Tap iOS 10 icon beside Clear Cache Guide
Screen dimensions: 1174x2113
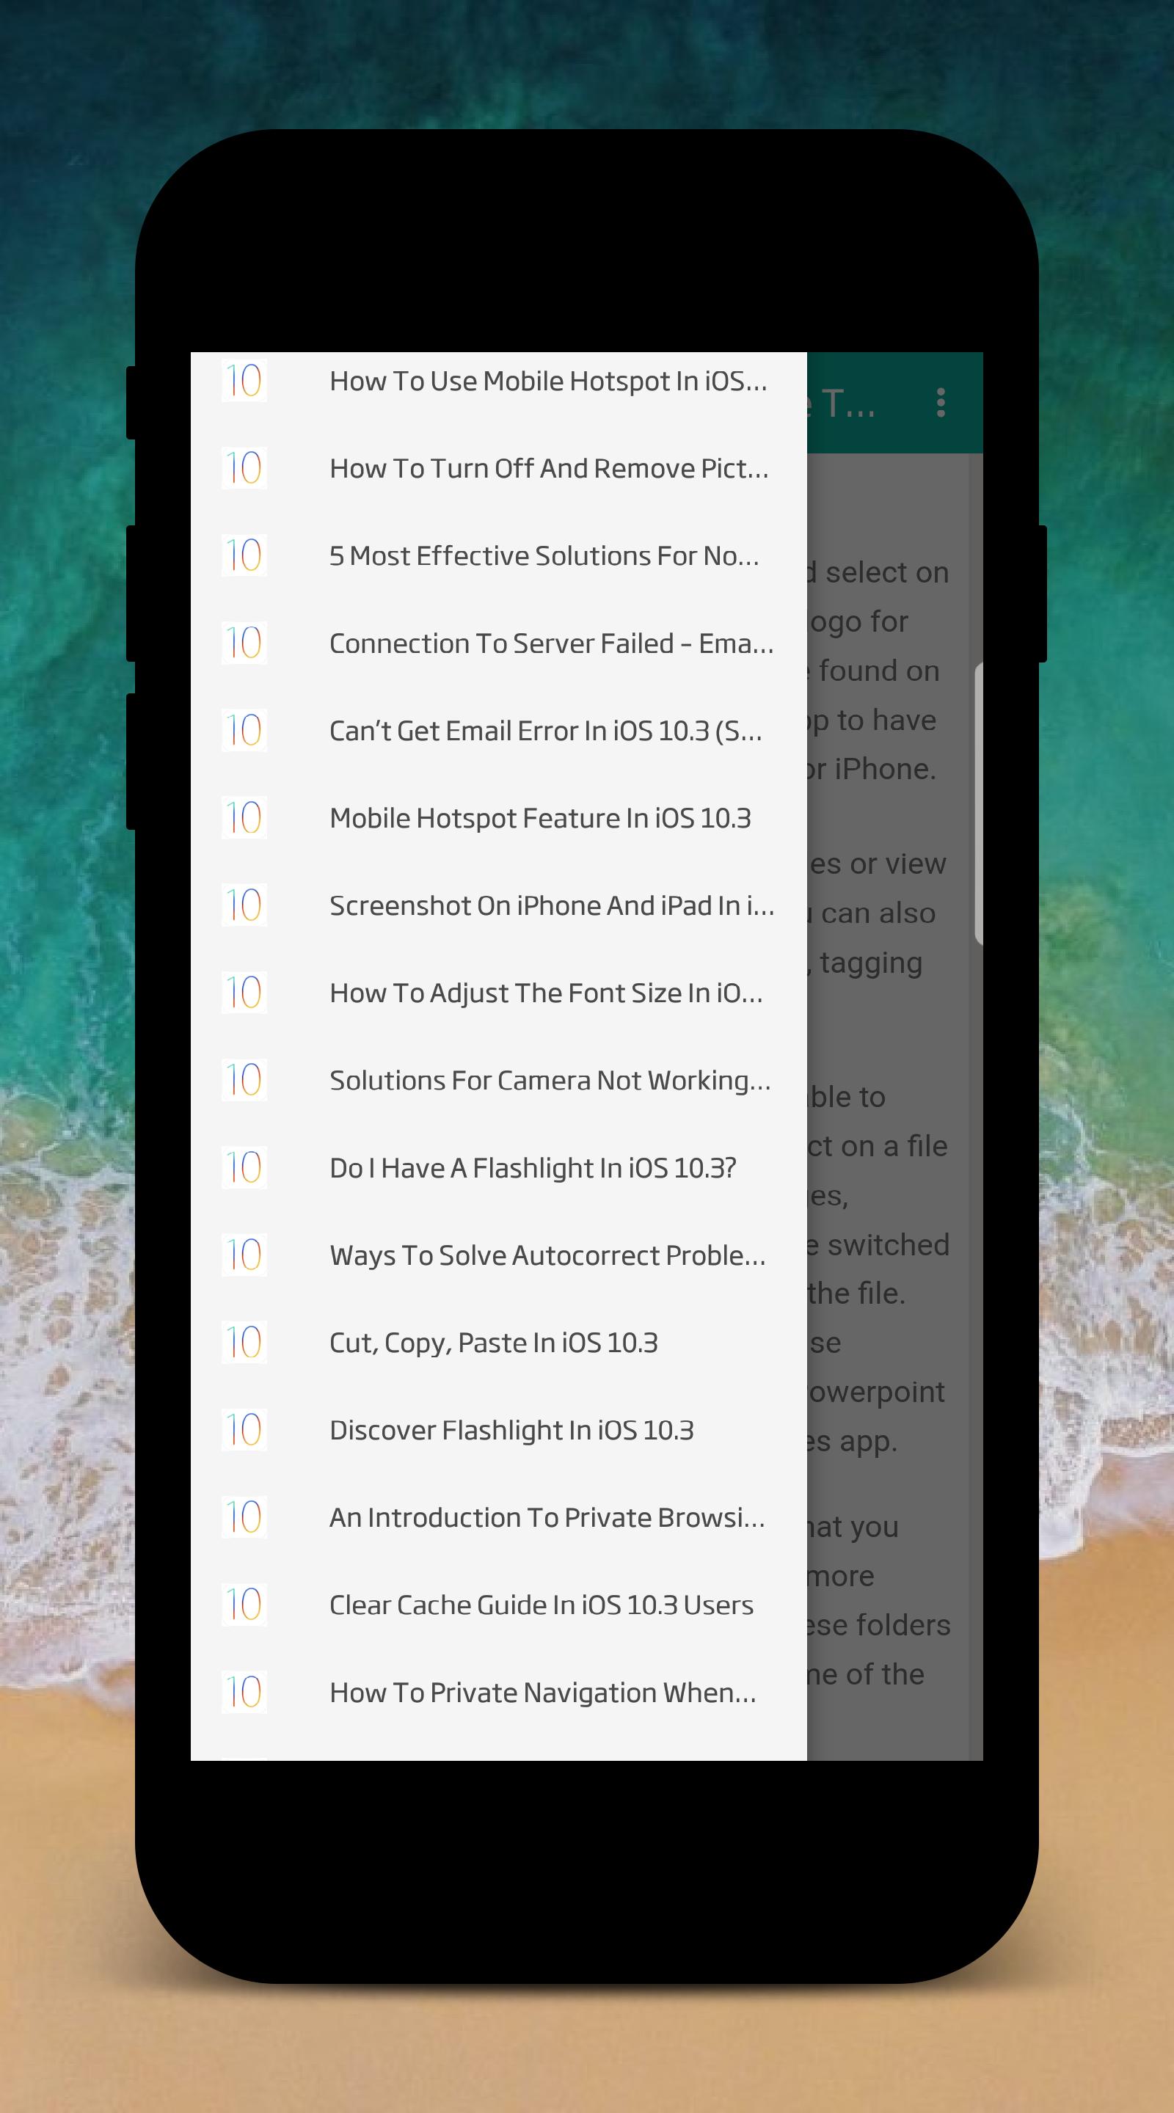pos(244,1605)
